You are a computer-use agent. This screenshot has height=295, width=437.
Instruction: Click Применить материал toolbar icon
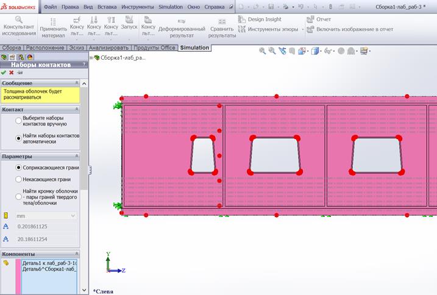pyautogui.click(x=53, y=27)
